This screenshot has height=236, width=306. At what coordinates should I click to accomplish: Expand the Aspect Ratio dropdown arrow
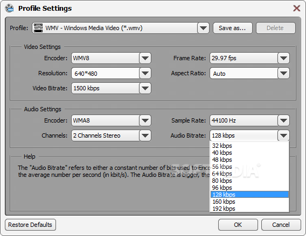coord(283,73)
